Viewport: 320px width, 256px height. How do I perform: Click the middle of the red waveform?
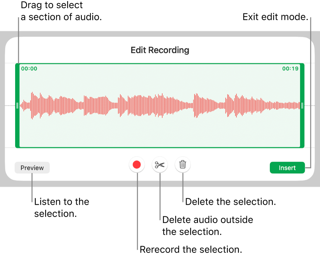point(160,106)
